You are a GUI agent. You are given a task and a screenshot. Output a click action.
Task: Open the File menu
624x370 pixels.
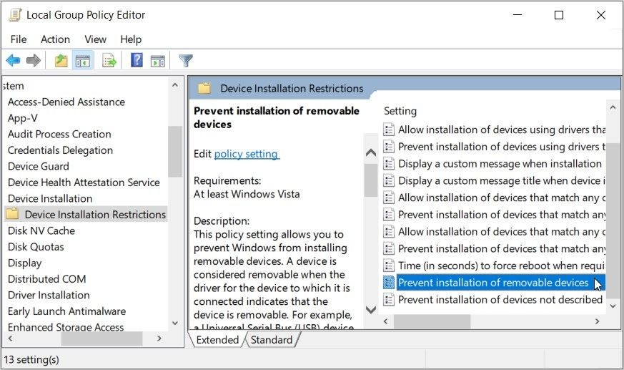[x=19, y=39]
